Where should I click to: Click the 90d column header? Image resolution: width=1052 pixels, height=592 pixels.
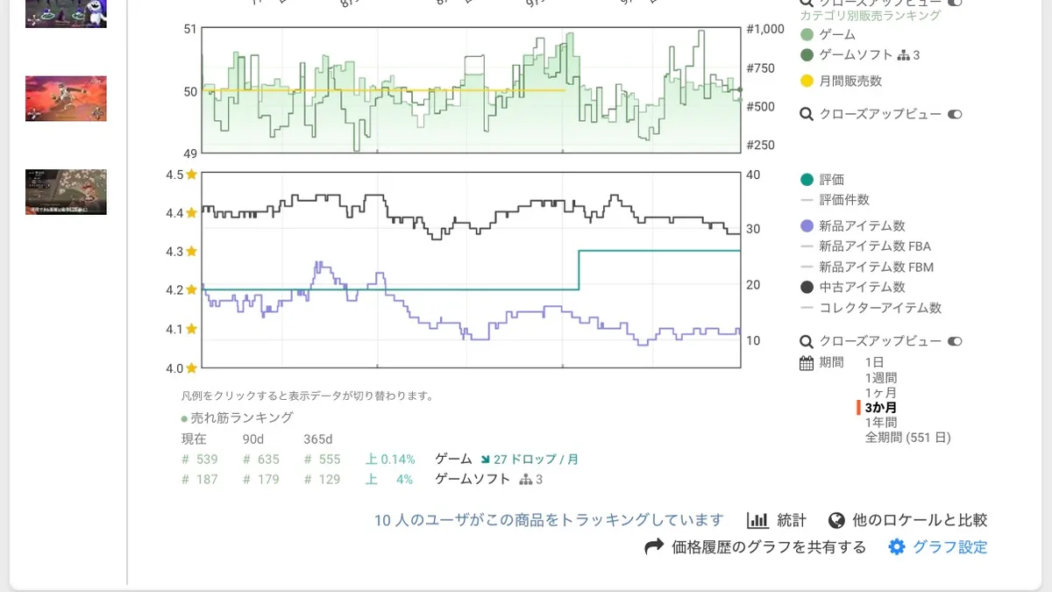point(252,439)
